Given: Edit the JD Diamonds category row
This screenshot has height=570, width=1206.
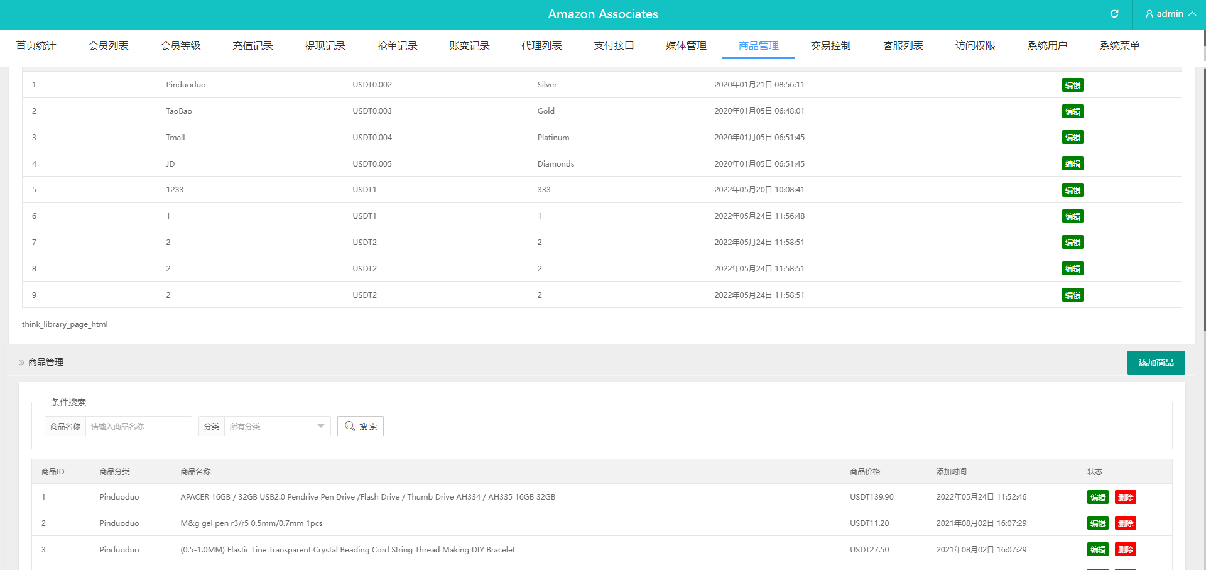Looking at the screenshot, I should (1072, 163).
